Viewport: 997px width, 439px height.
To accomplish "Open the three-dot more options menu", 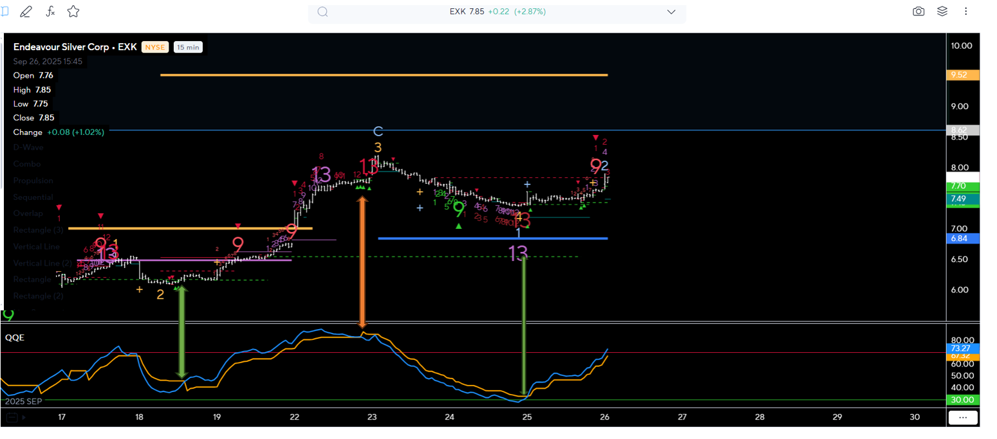I will (965, 12).
